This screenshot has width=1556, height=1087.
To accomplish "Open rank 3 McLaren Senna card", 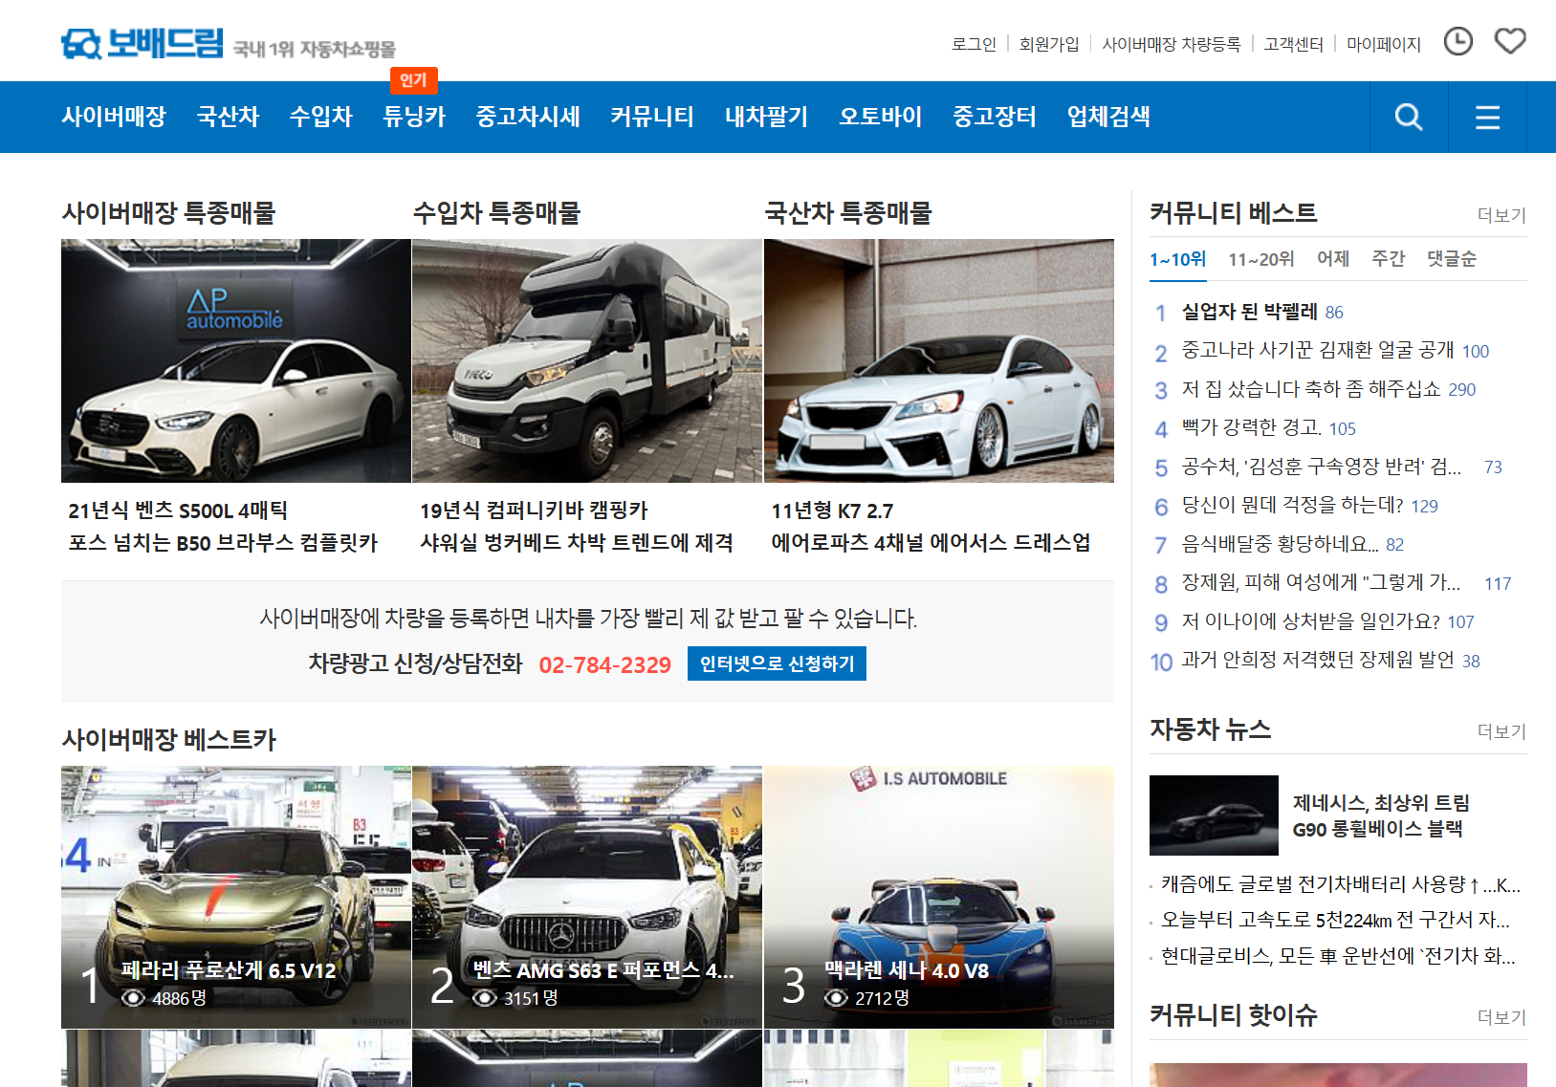I will pyautogui.click(x=939, y=897).
